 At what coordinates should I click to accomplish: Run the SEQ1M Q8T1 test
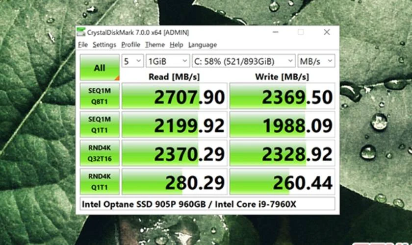click(100, 96)
